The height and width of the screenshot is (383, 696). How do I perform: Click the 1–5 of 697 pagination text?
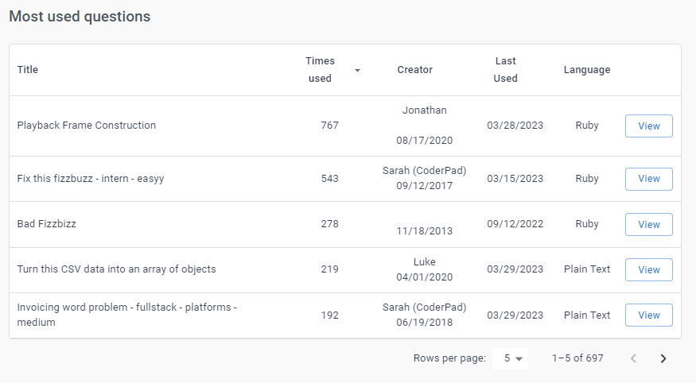point(577,358)
